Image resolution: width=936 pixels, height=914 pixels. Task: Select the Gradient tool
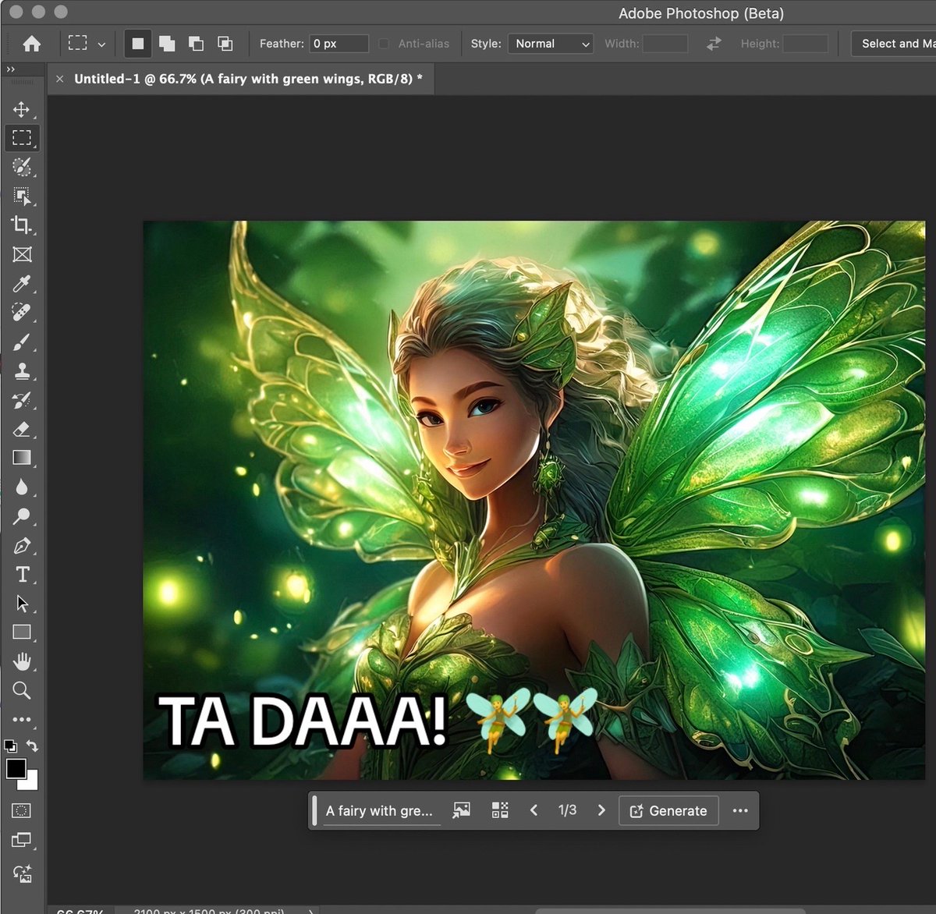22,458
